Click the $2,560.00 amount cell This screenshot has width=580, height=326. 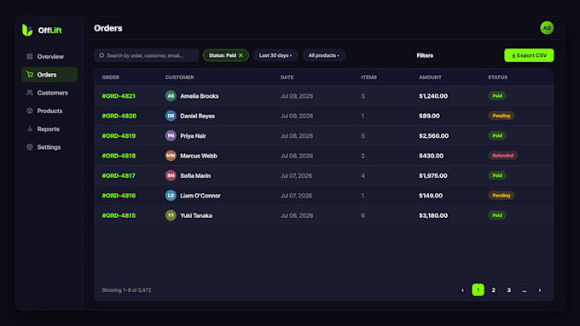pos(433,136)
